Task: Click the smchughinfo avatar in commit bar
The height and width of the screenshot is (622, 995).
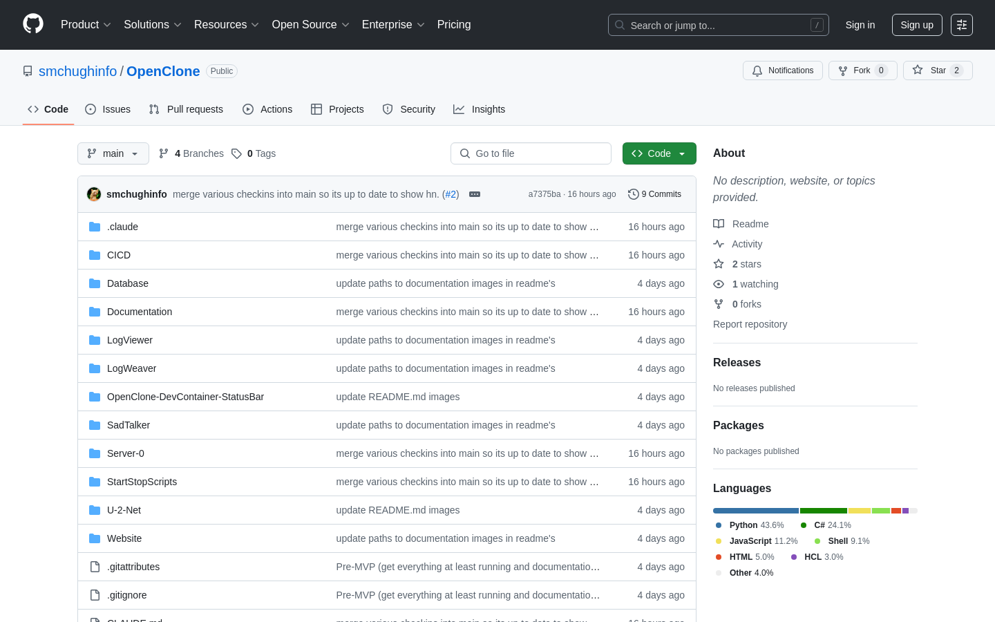Action: pos(94,194)
